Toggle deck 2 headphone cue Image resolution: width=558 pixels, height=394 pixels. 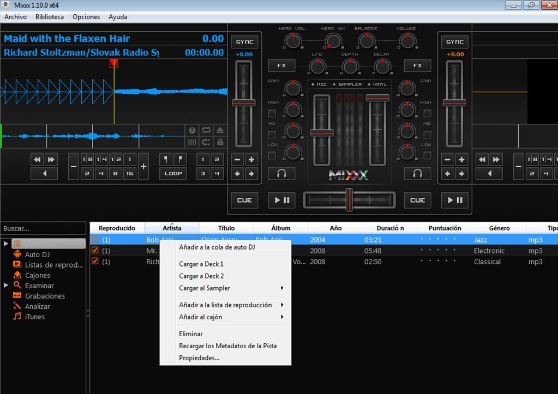(x=417, y=173)
